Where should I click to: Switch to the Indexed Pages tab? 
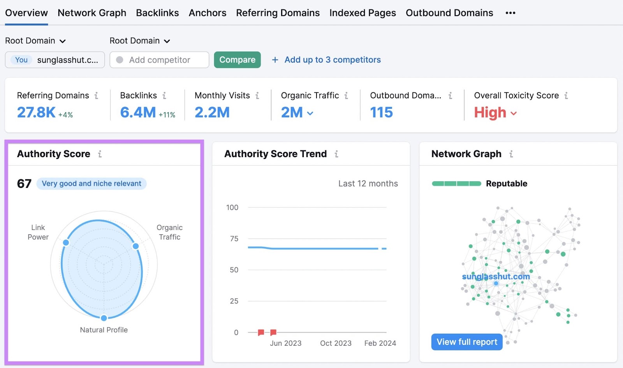point(362,12)
